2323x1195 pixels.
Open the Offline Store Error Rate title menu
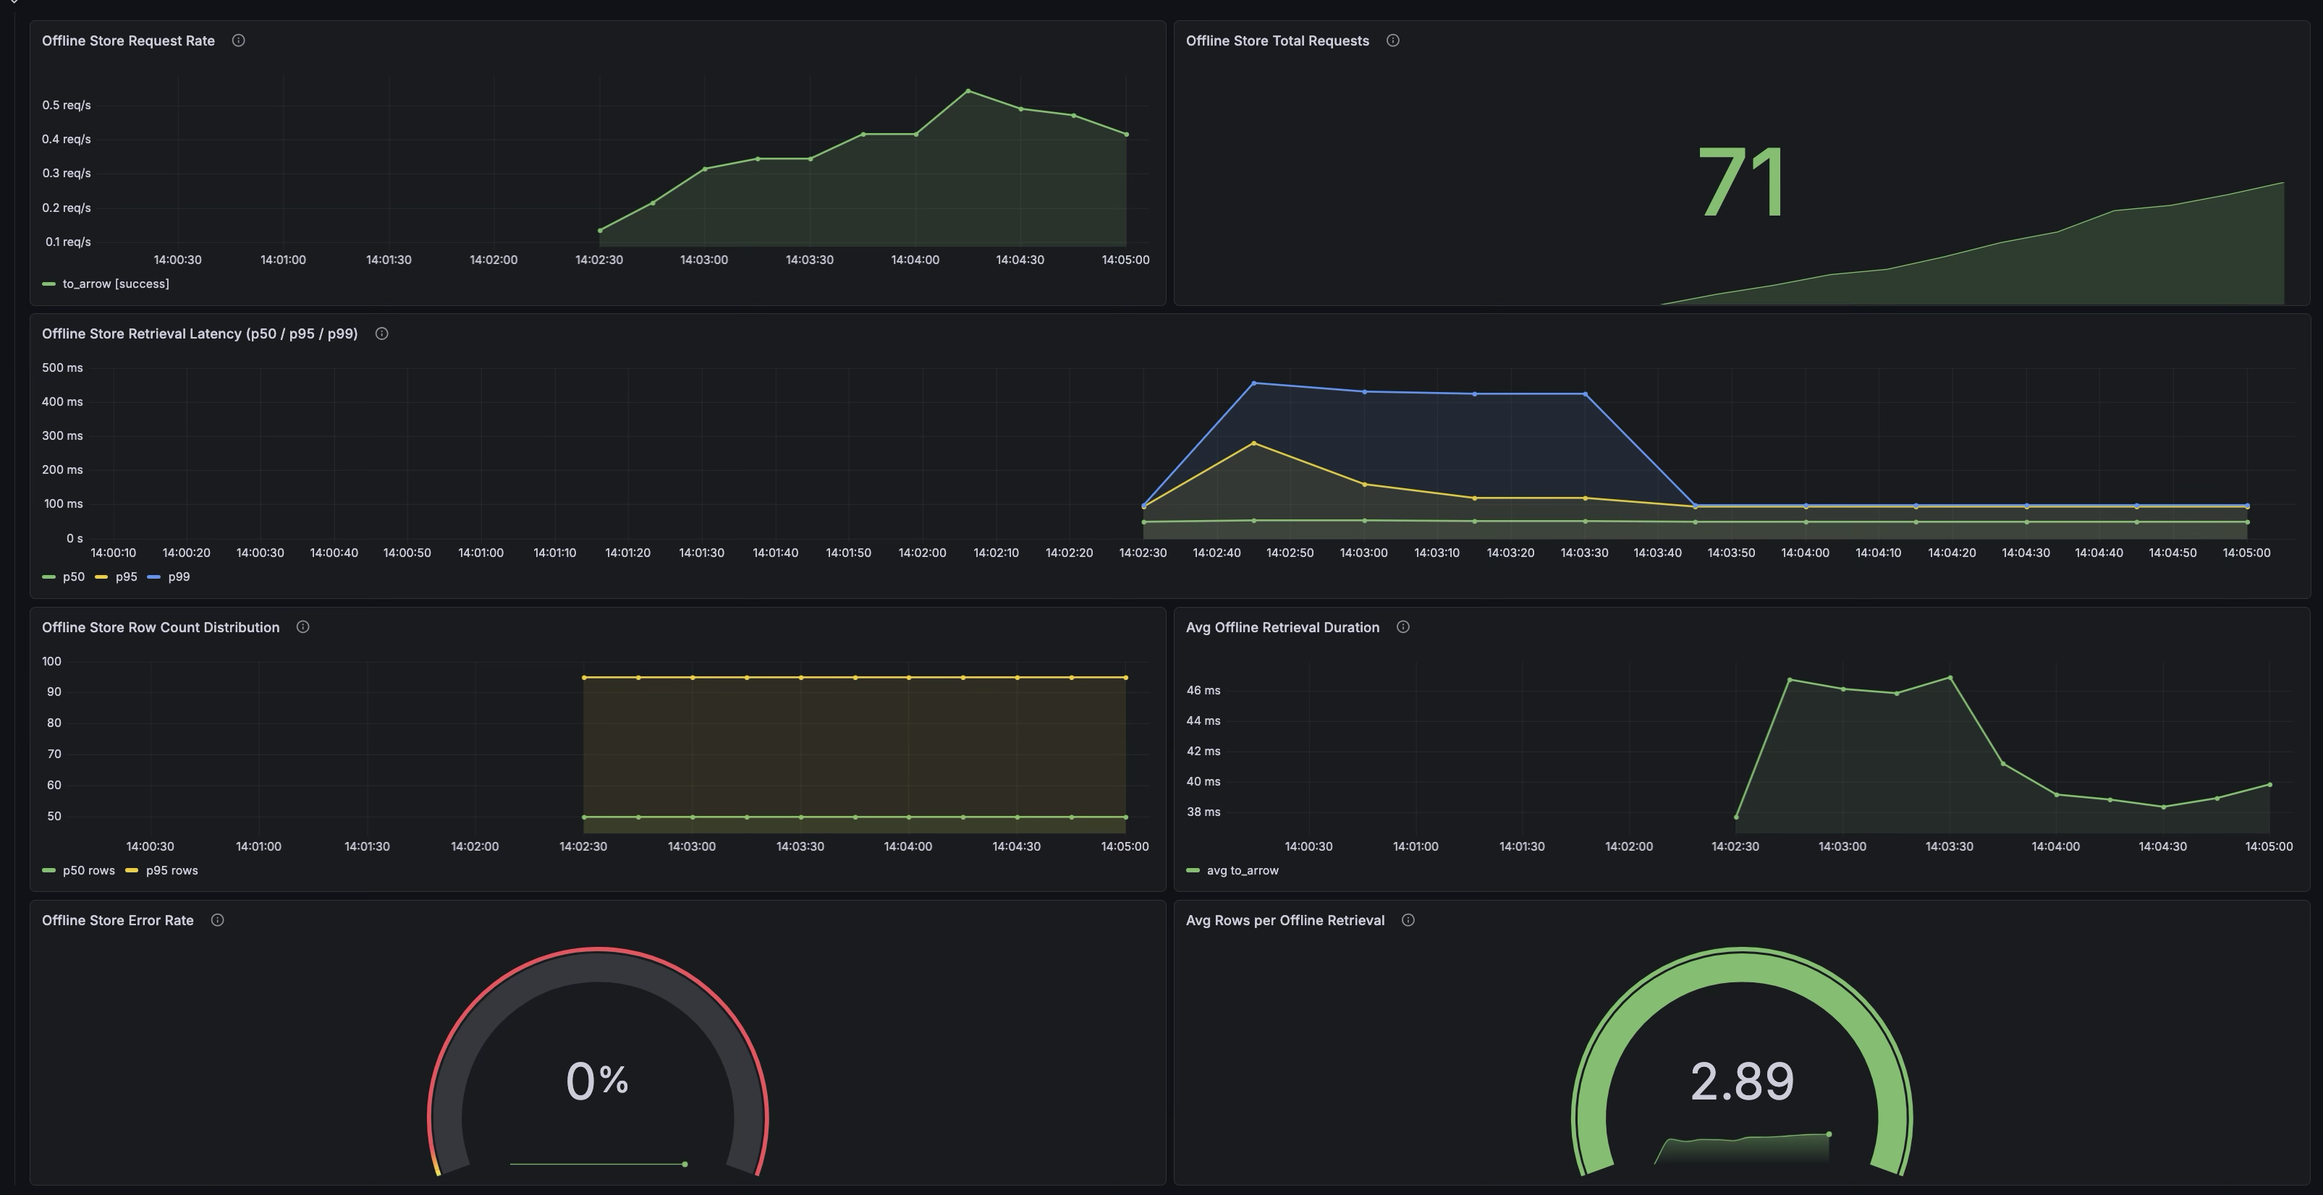117,920
